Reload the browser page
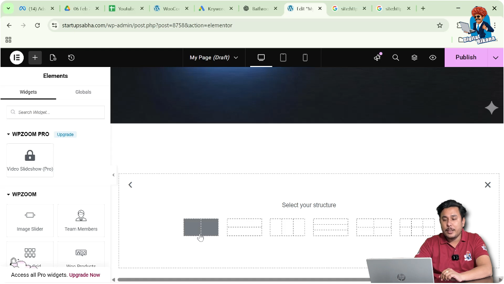504x284 pixels. click(37, 25)
